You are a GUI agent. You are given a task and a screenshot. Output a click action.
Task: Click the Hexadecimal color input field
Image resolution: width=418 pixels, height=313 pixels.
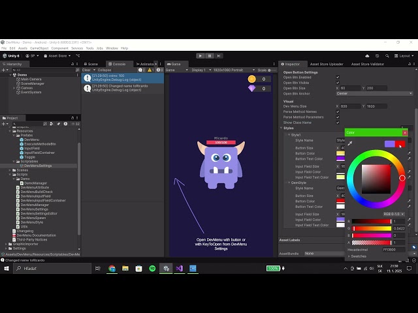(x=394, y=250)
